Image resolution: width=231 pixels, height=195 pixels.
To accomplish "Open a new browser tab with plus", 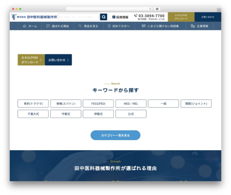I will pyautogui.click(x=219, y=10).
